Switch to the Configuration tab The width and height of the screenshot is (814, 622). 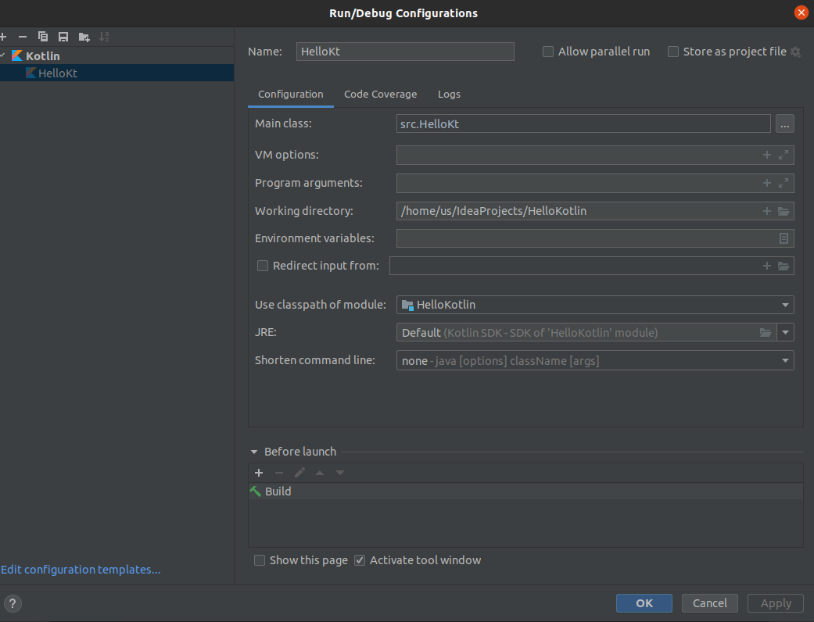[x=291, y=95]
